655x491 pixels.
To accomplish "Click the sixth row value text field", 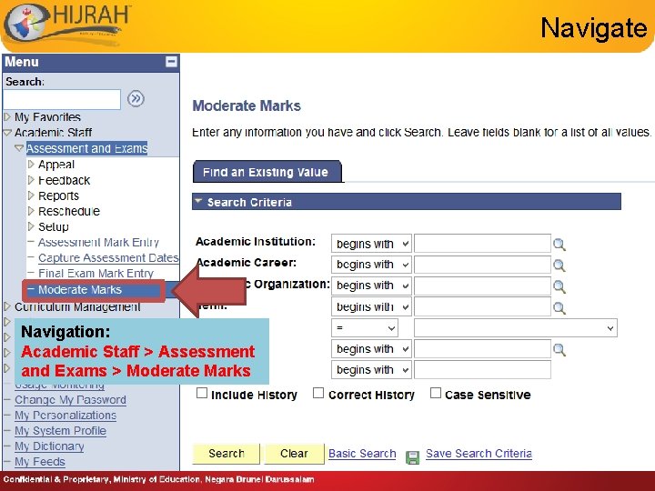I will click(x=482, y=349).
